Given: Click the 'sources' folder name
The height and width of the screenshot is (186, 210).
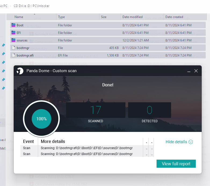Looking at the screenshot, I should tap(22, 40).
